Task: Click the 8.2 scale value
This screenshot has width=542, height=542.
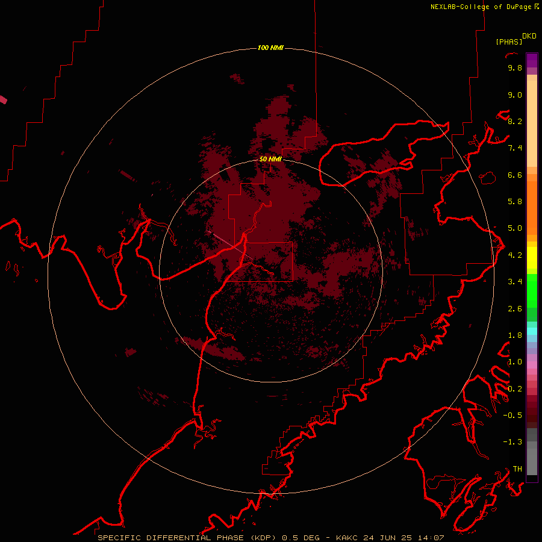Action: 515,121
